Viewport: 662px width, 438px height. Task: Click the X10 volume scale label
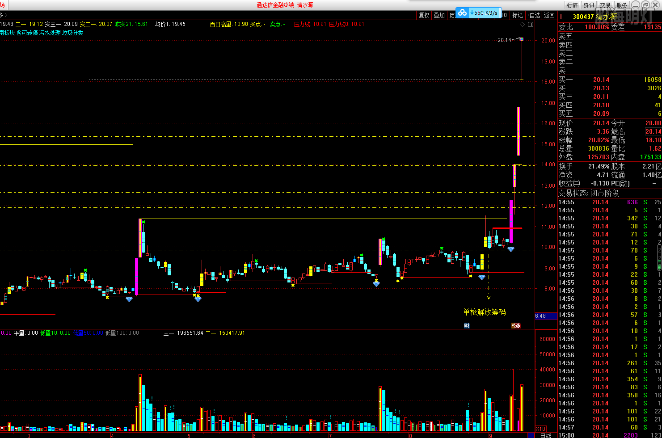pyautogui.click(x=541, y=429)
